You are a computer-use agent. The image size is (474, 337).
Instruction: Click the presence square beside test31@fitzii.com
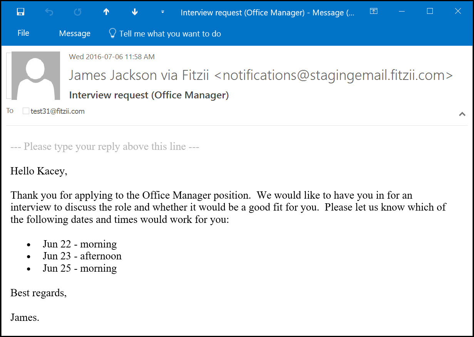click(x=26, y=111)
